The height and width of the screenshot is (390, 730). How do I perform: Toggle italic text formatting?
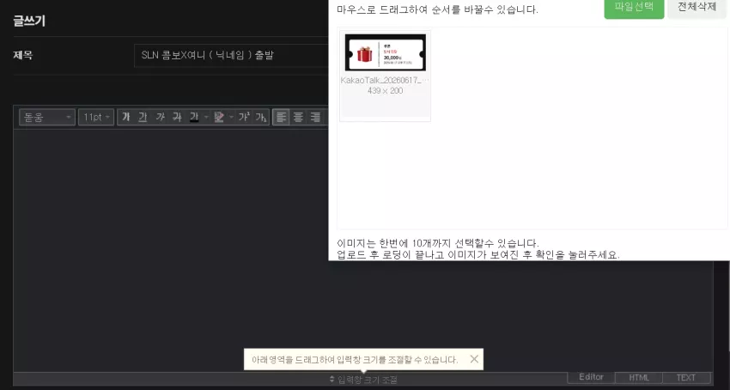click(x=160, y=118)
